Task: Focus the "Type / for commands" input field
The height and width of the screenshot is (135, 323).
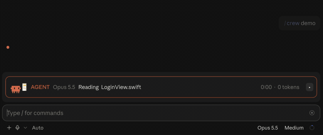Action: coord(161,113)
